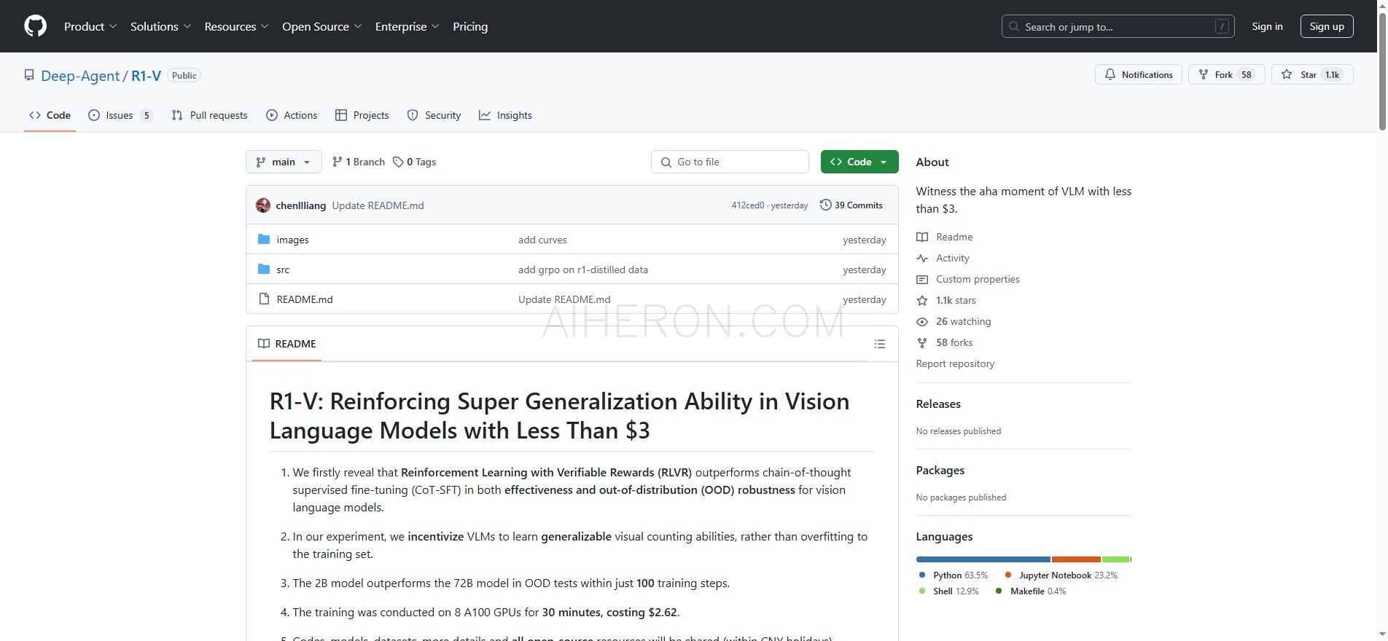Open the R1-V repository link
Image resolution: width=1388 pixels, height=641 pixels.
tap(146, 76)
